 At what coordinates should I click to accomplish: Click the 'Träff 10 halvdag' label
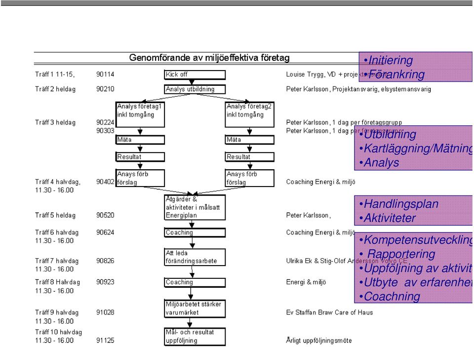58,332
